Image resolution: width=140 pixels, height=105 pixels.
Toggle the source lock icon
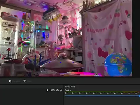61,90
